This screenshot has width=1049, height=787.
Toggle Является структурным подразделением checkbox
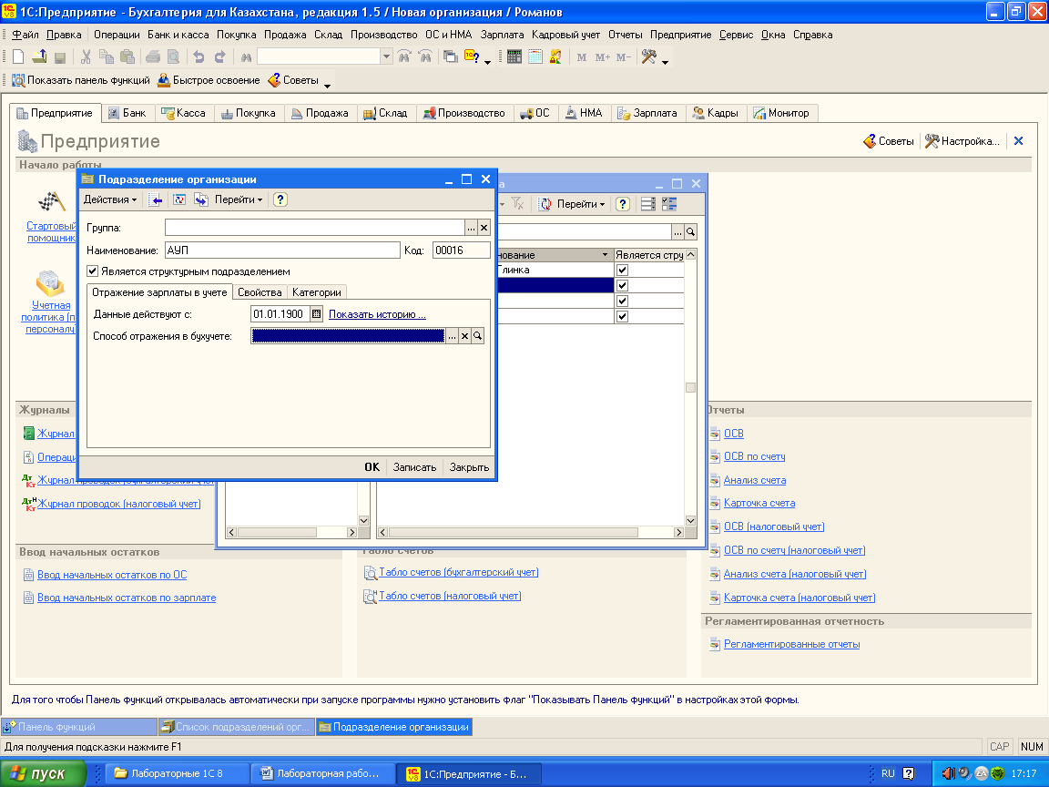coord(92,271)
